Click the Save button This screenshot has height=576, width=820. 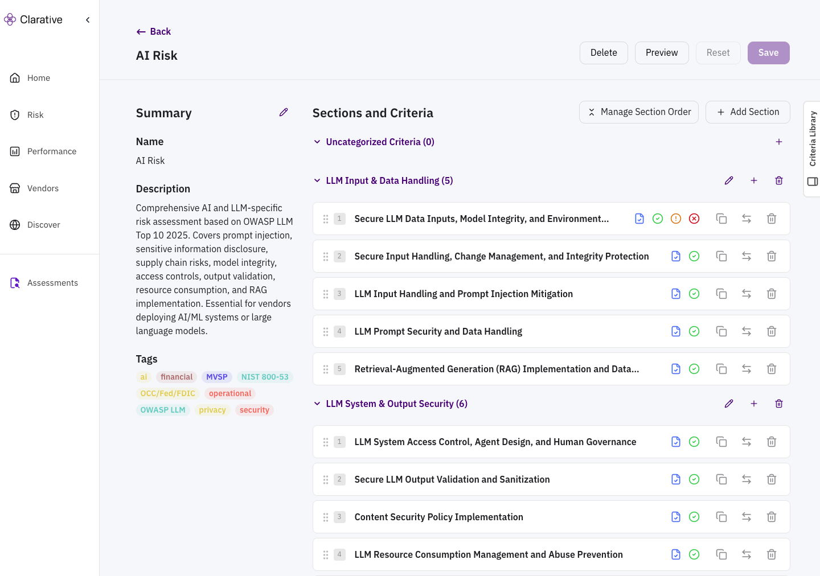(x=768, y=53)
